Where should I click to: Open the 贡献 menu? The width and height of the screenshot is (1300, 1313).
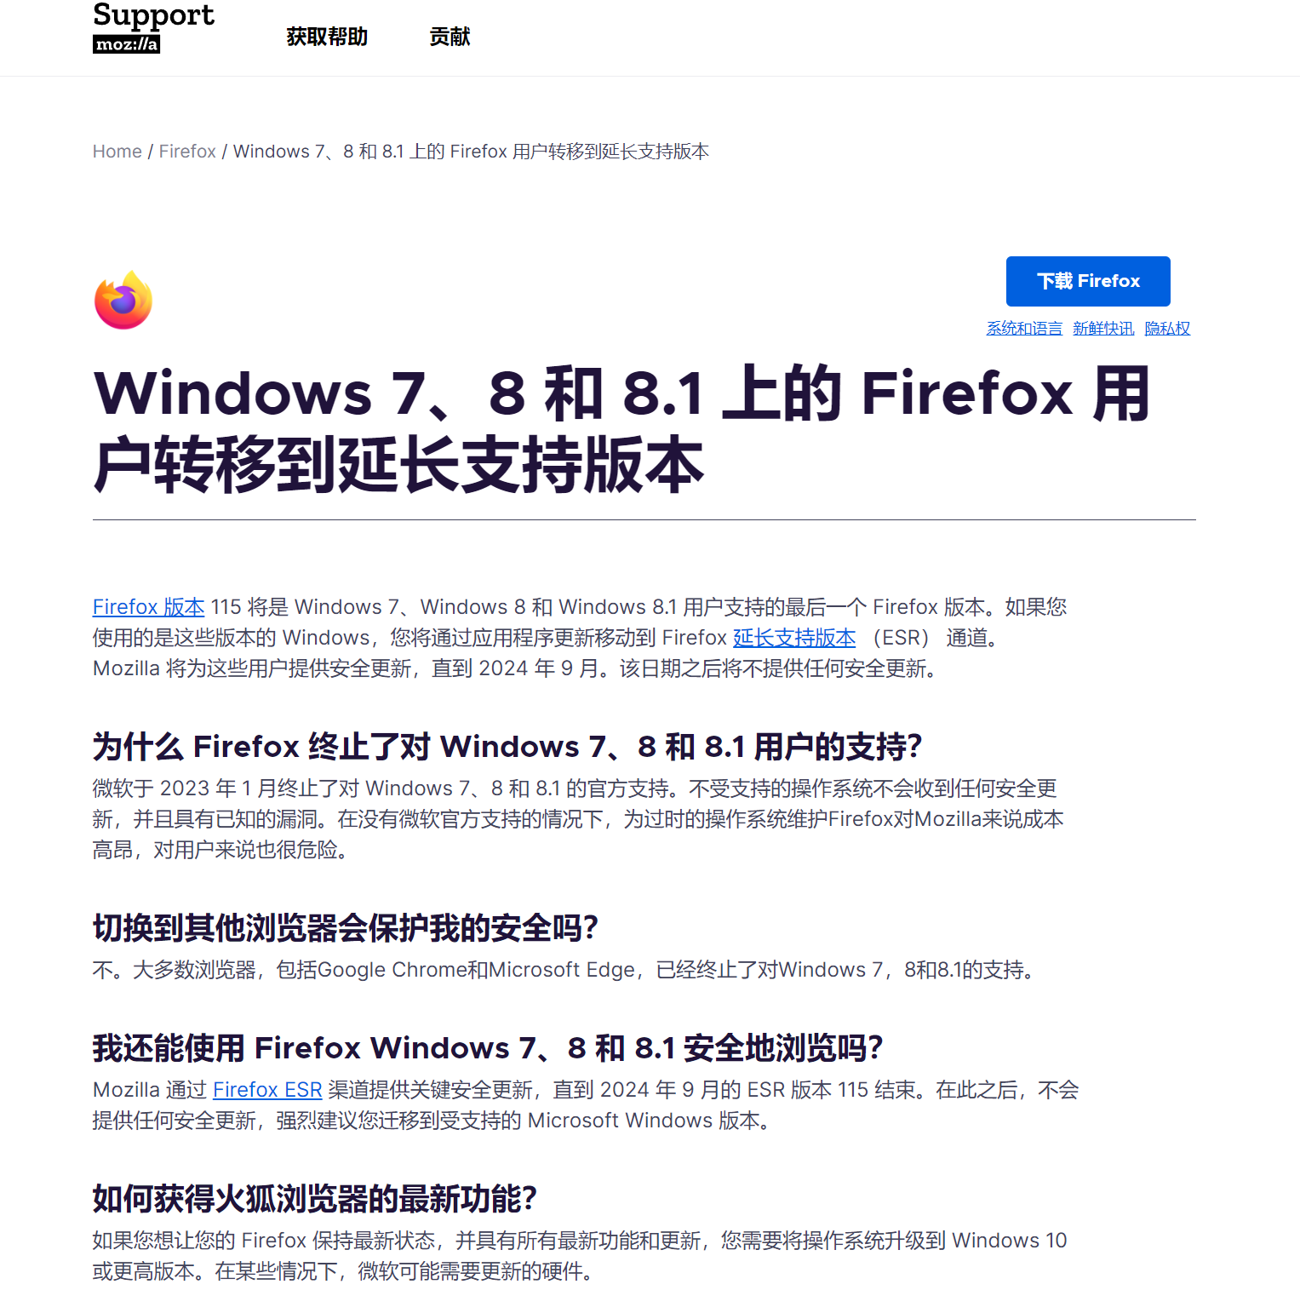(x=450, y=37)
